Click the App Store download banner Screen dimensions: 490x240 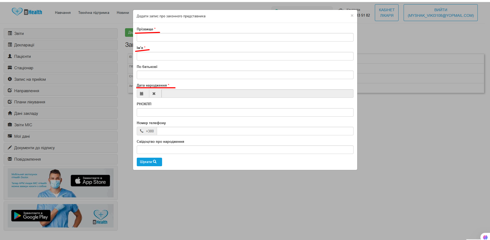click(x=90, y=181)
